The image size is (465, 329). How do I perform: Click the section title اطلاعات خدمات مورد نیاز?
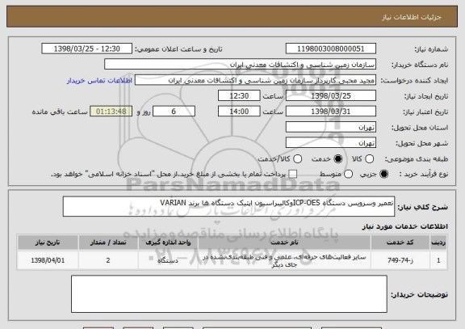point(404,226)
